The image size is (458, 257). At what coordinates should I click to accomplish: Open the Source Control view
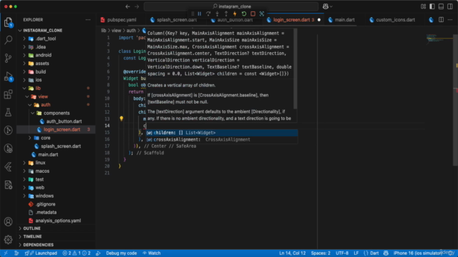8,58
